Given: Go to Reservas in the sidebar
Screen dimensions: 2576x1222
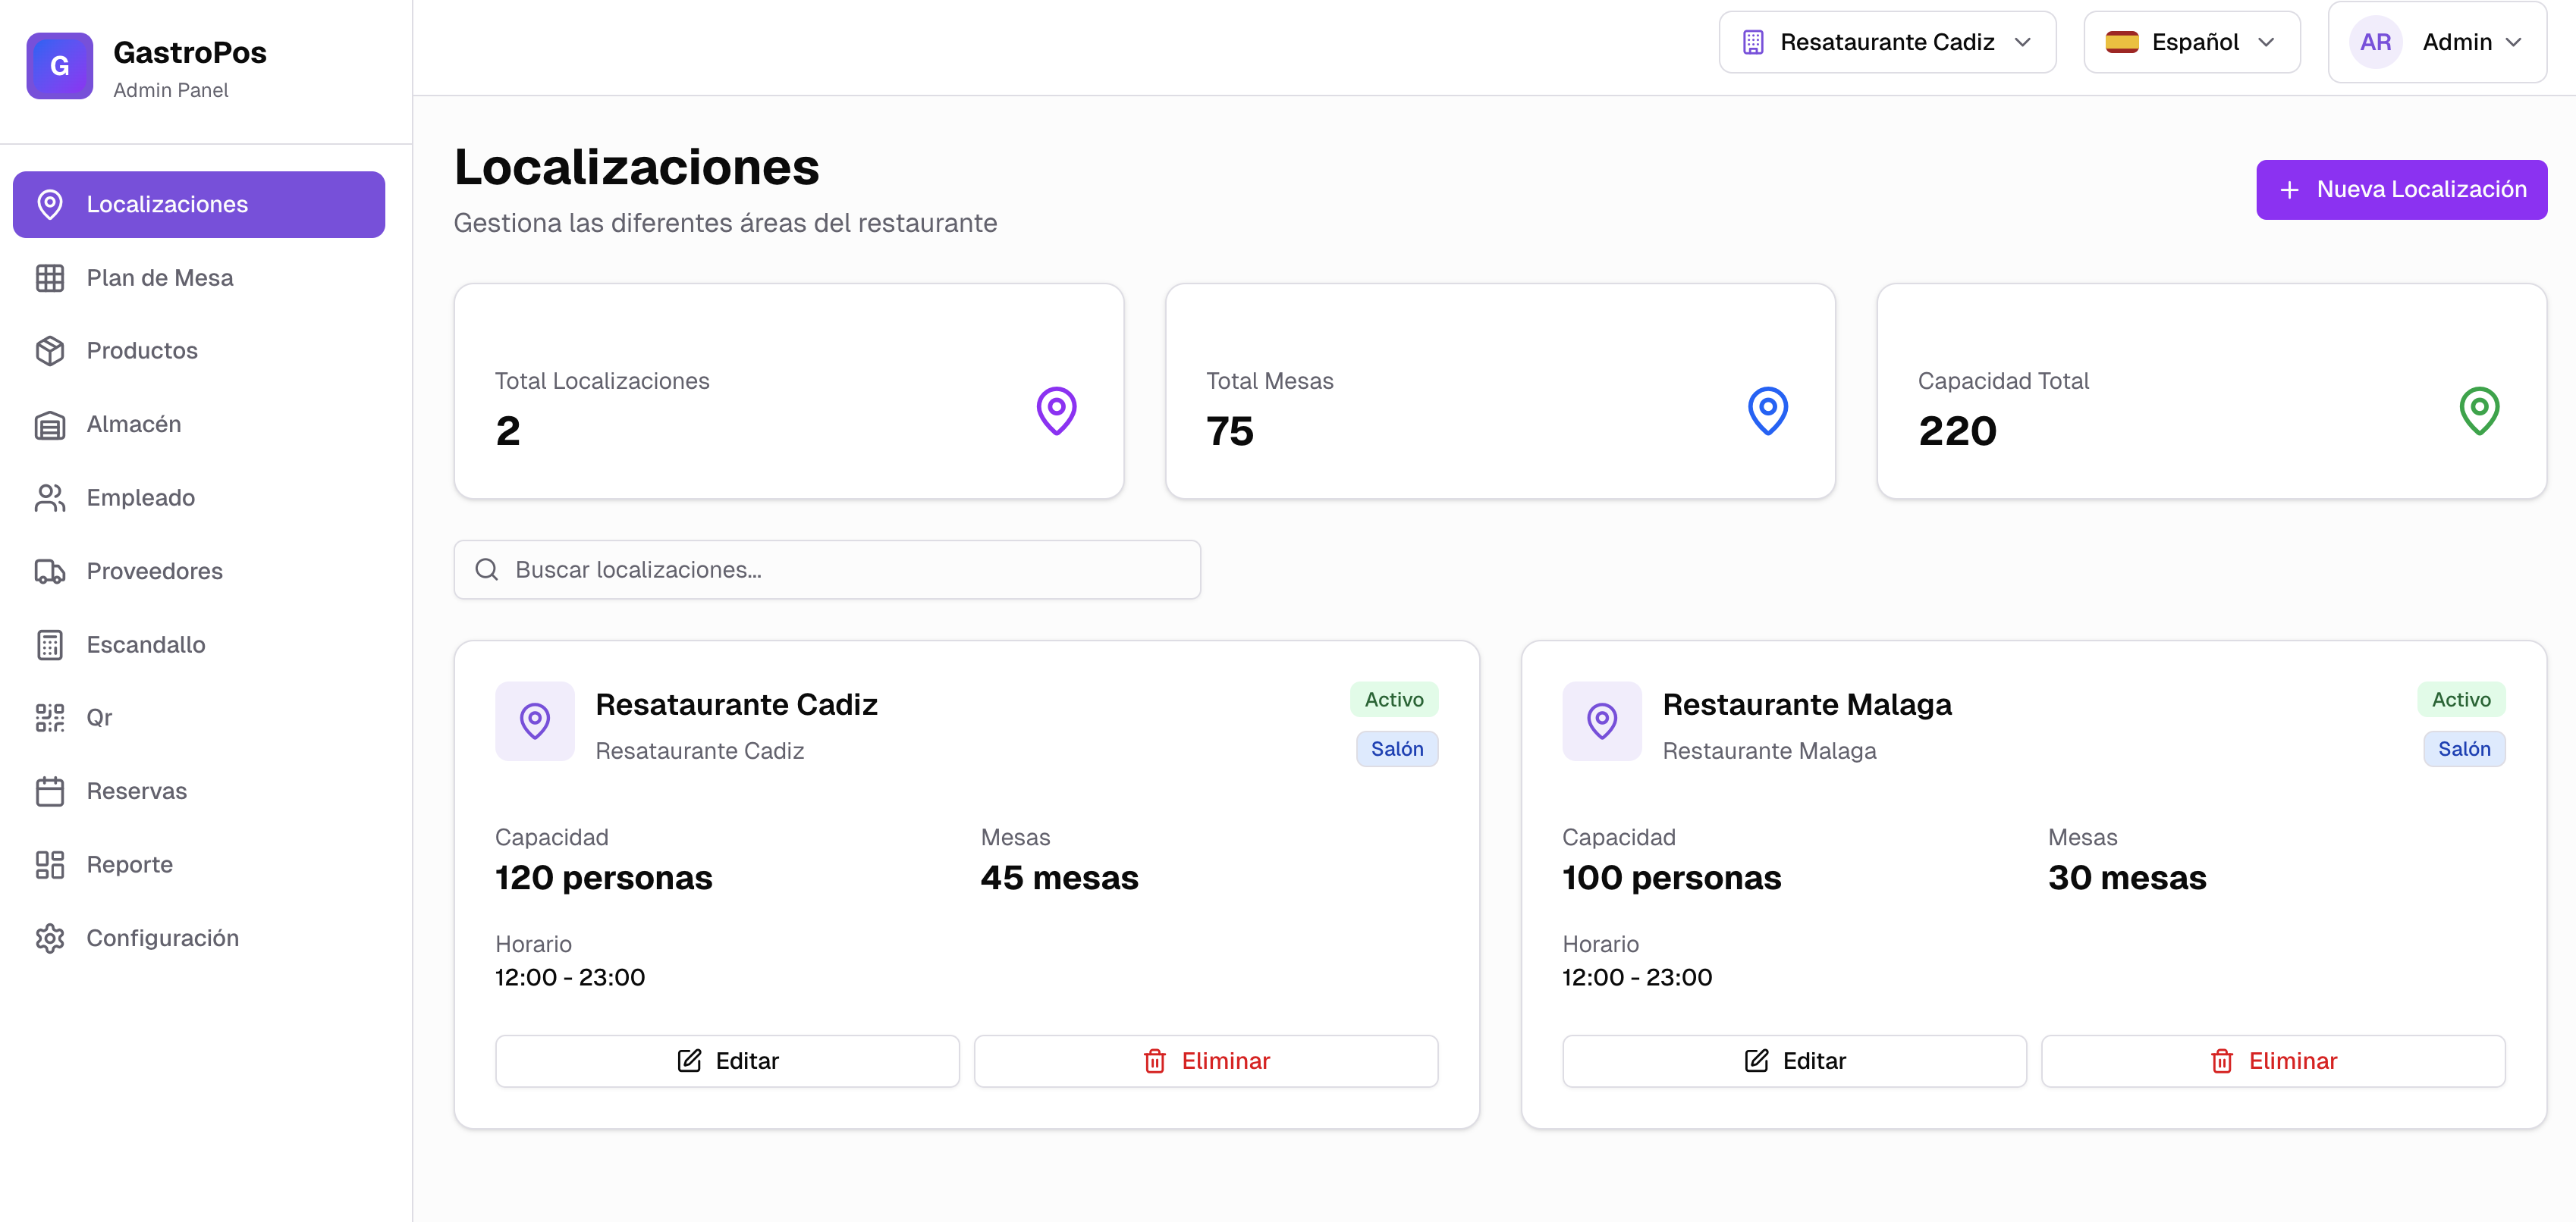Looking at the screenshot, I should [136, 791].
